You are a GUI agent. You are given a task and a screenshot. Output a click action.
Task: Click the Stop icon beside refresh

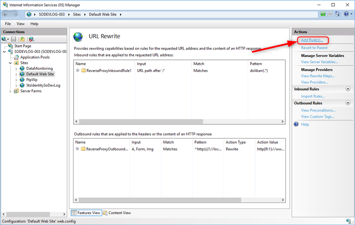[x=330, y=14]
